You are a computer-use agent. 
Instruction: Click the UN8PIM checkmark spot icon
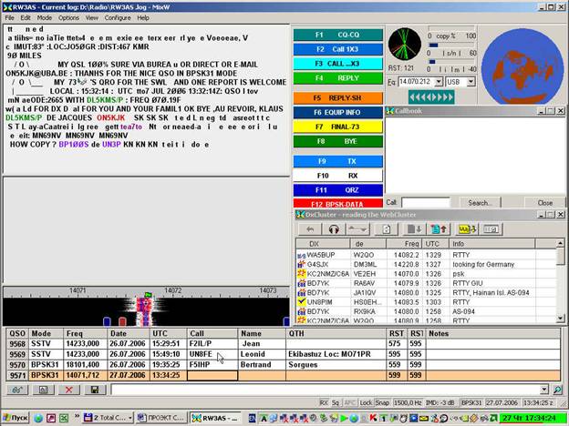[301, 302]
